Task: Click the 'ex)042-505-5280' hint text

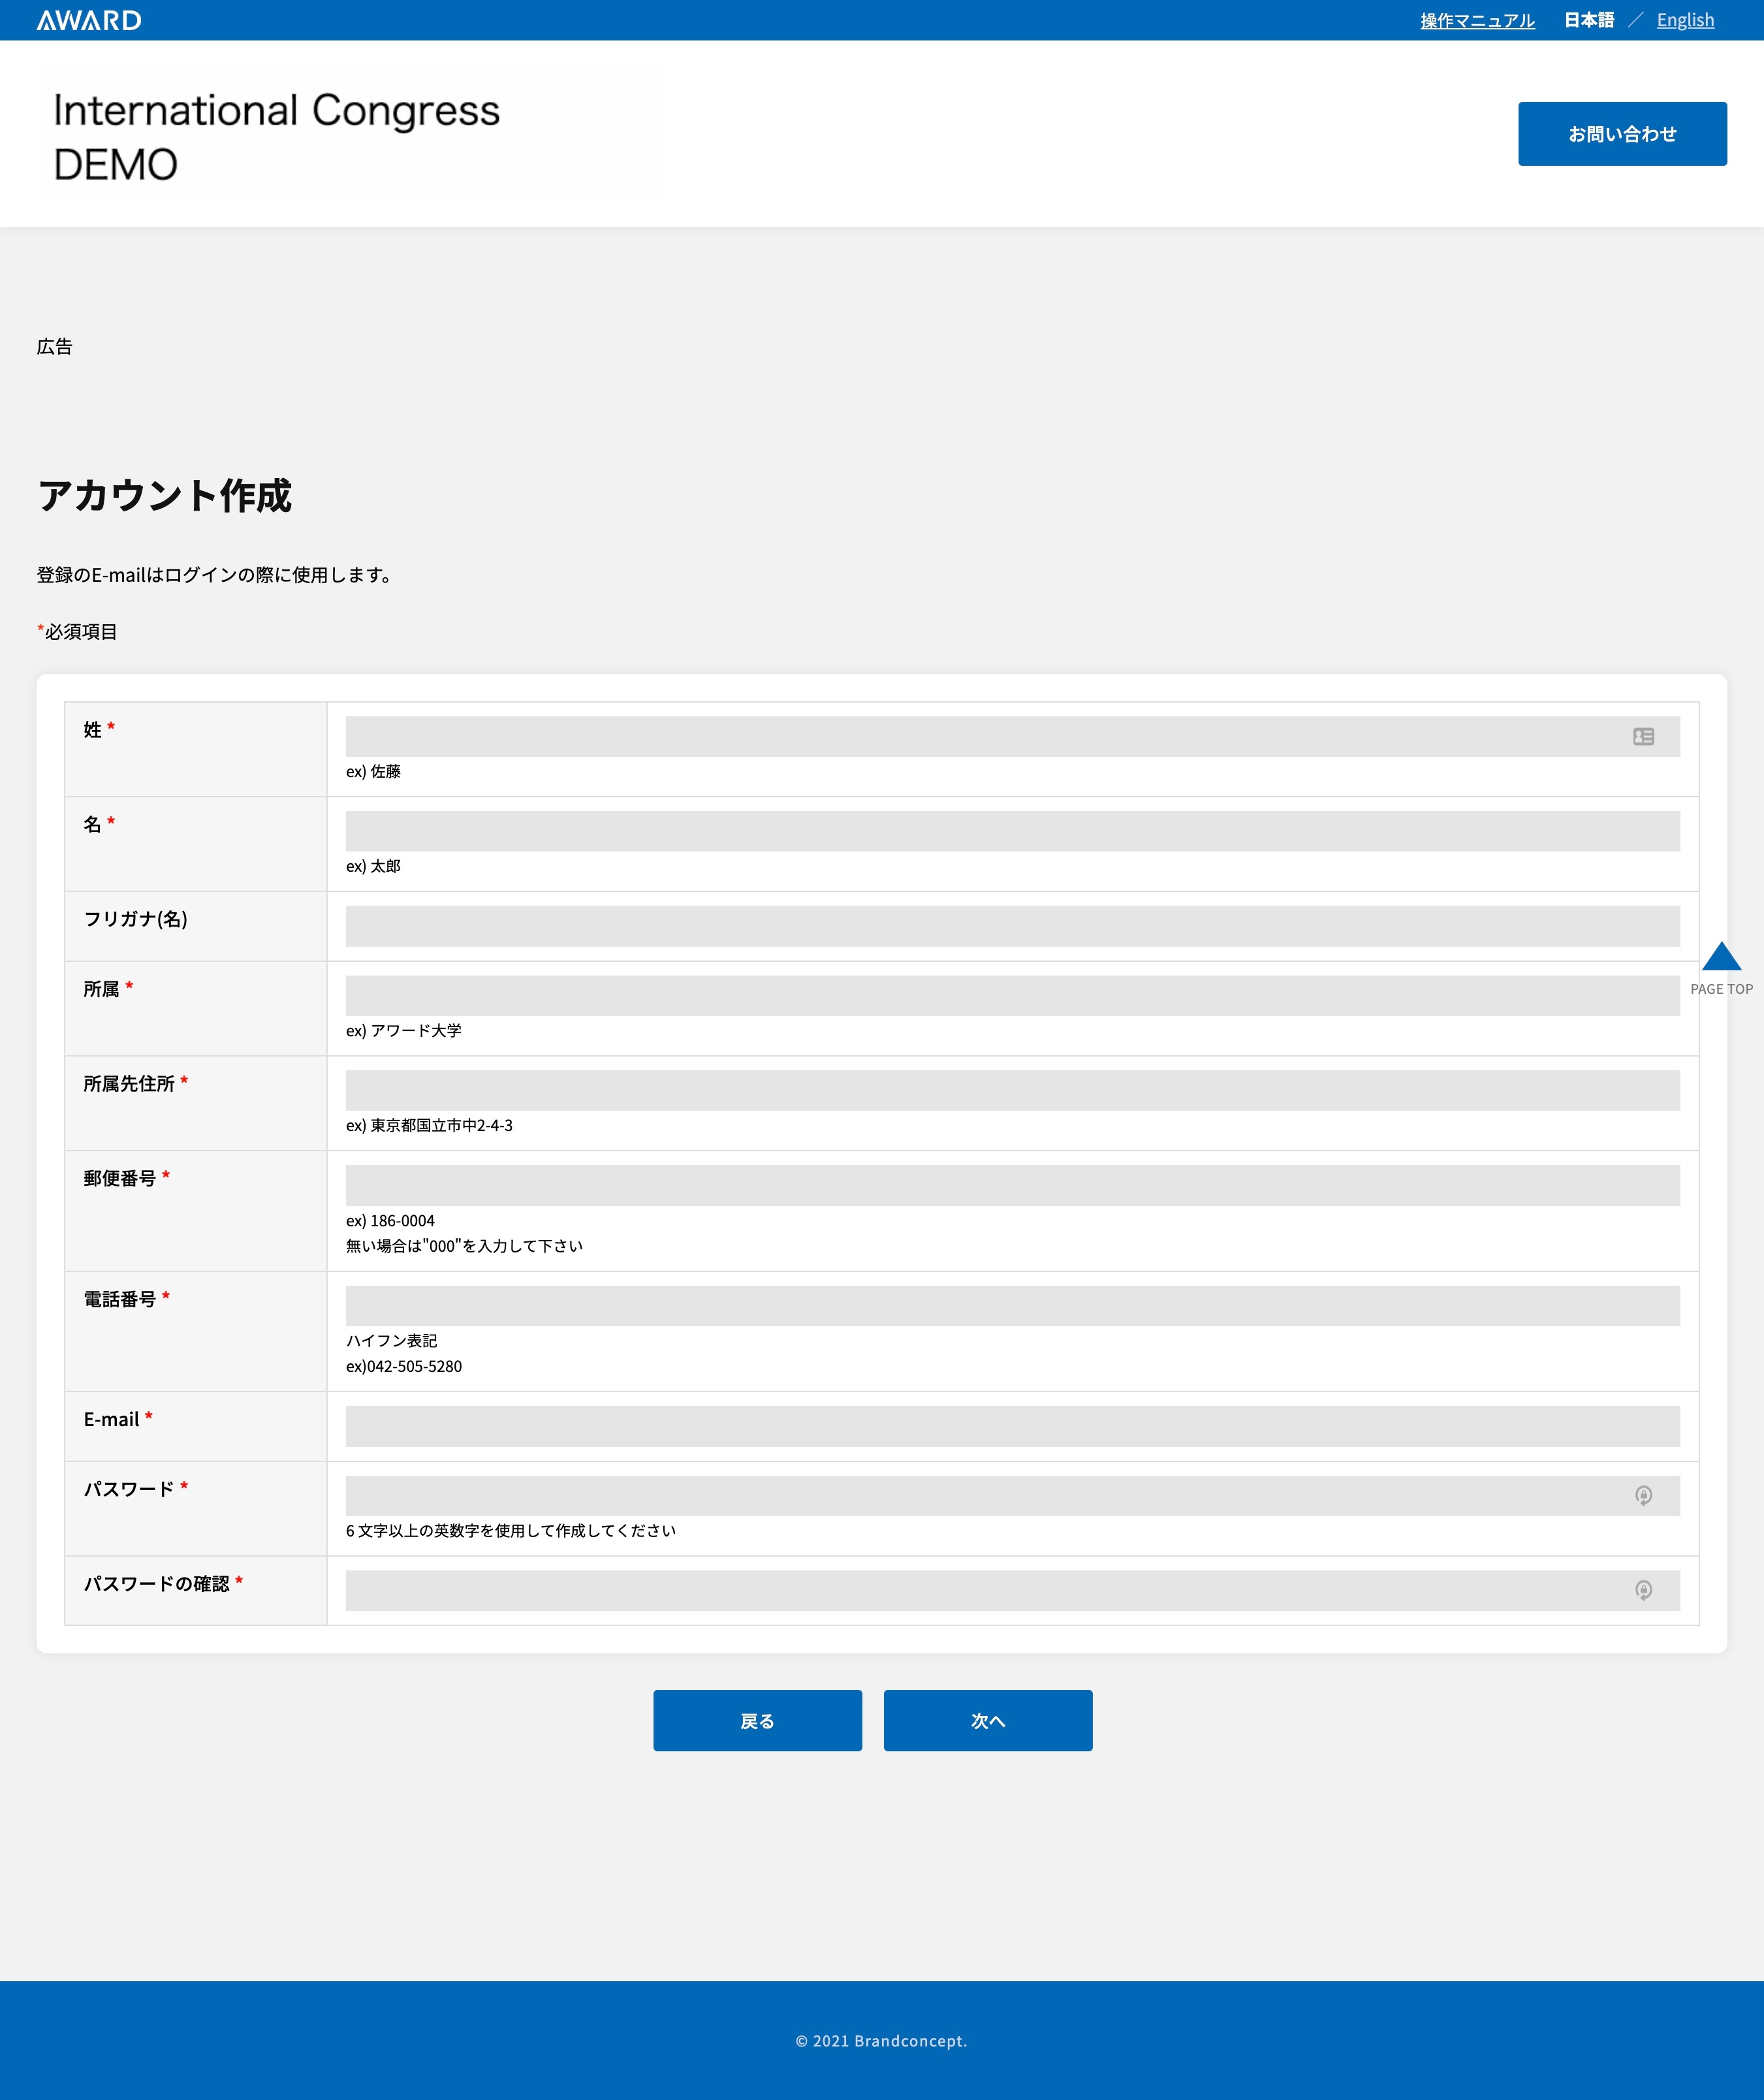Action: tap(404, 1366)
